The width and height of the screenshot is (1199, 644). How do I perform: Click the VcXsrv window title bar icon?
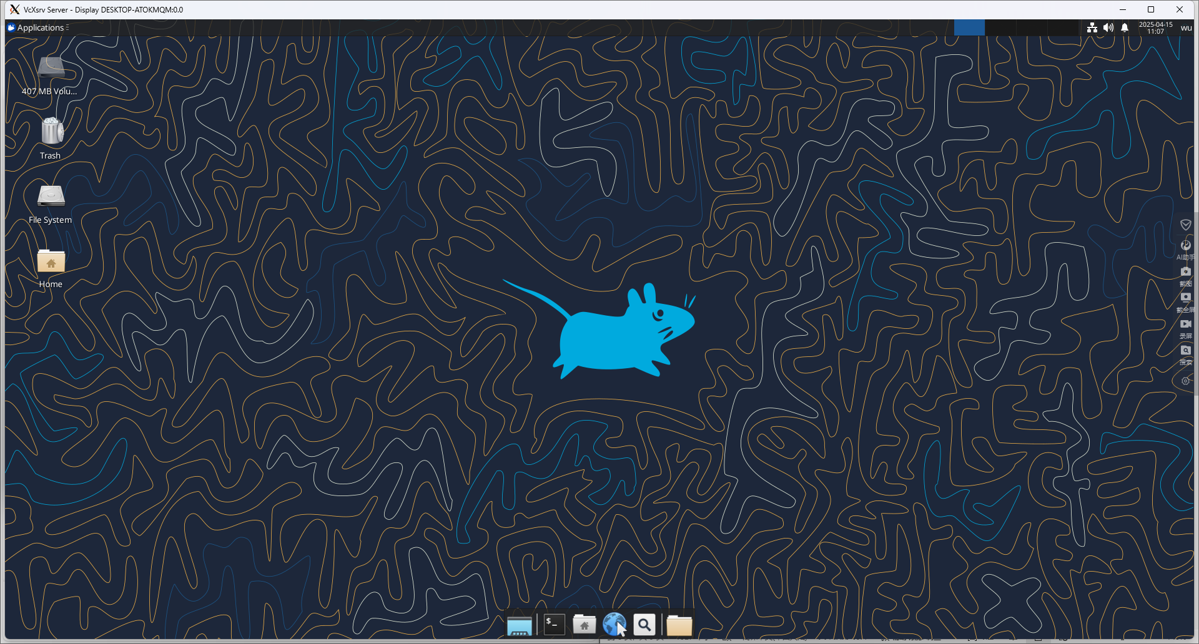(x=14, y=9)
